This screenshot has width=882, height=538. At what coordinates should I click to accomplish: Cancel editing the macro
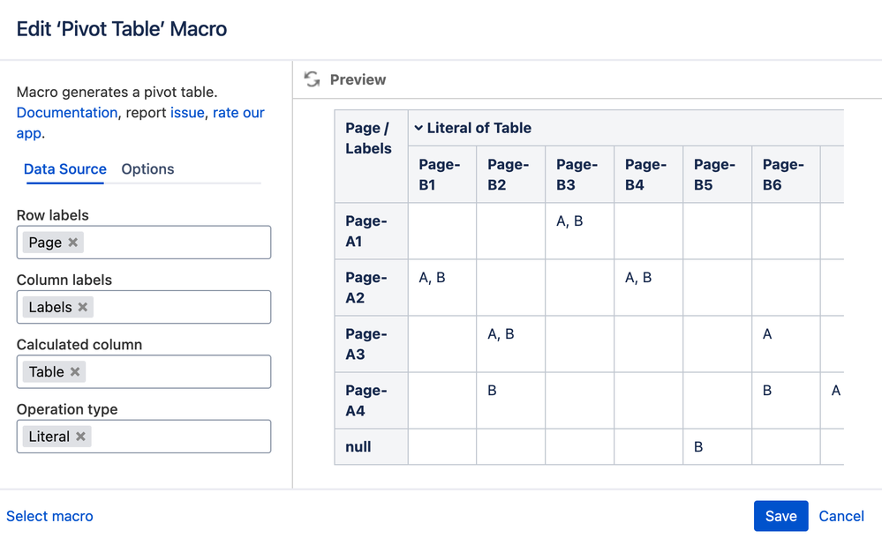pos(841,516)
